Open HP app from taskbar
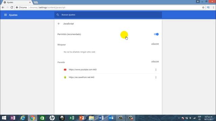The image size is (216, 121). 52,118
